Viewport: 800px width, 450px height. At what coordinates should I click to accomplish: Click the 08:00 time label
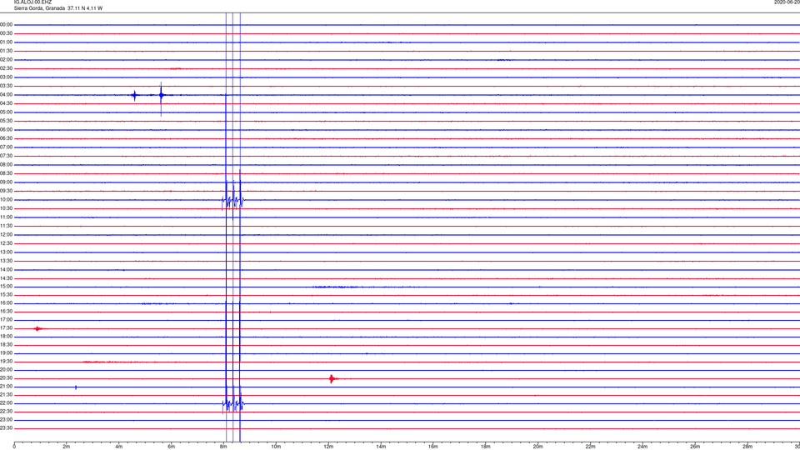click(x=7, y=165)
